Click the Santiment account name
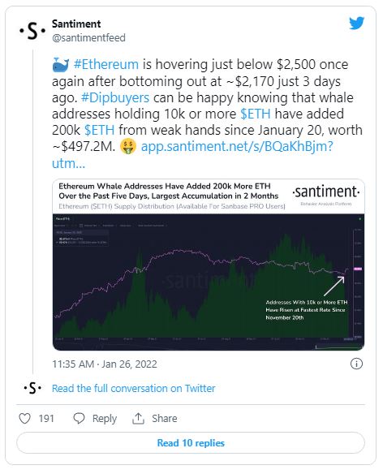The image size is (383, 474). click(x=76, y=24)
